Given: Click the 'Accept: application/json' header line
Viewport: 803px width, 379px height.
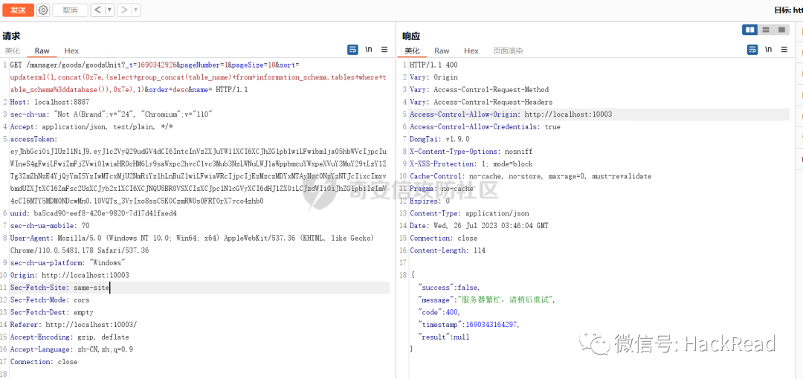Looking at the screenshot, I should [x=91, y=126].
